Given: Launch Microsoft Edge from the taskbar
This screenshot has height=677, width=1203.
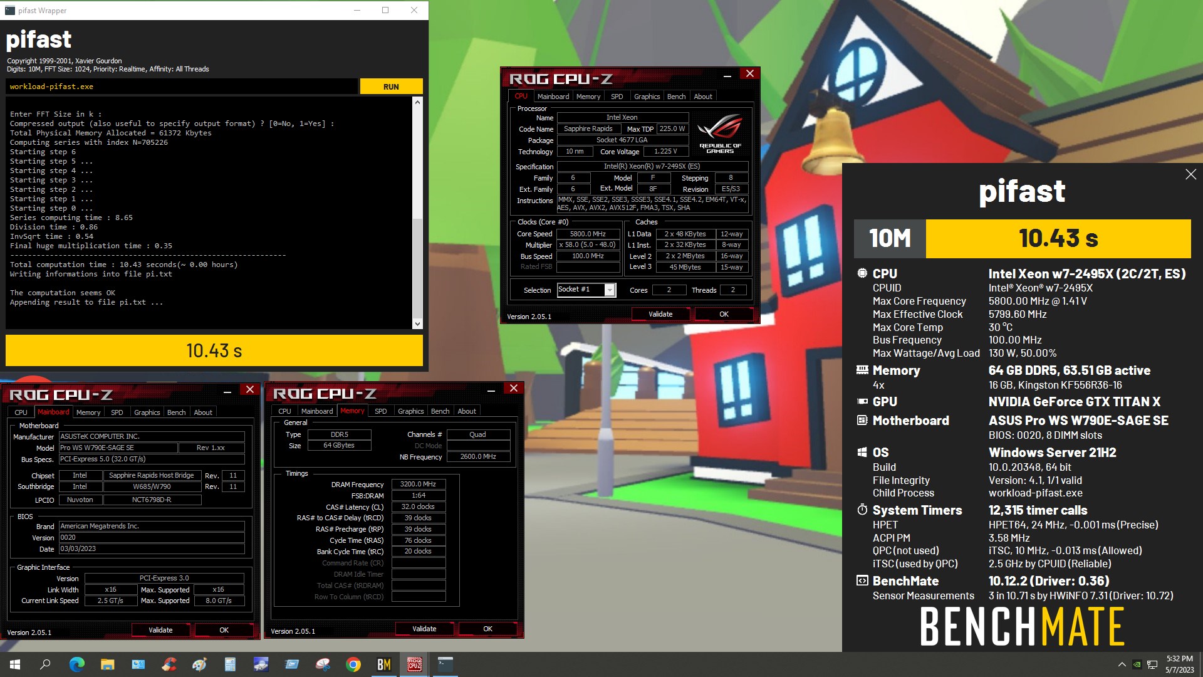Looking at the screenshot, I should click(x=76, y=664).
